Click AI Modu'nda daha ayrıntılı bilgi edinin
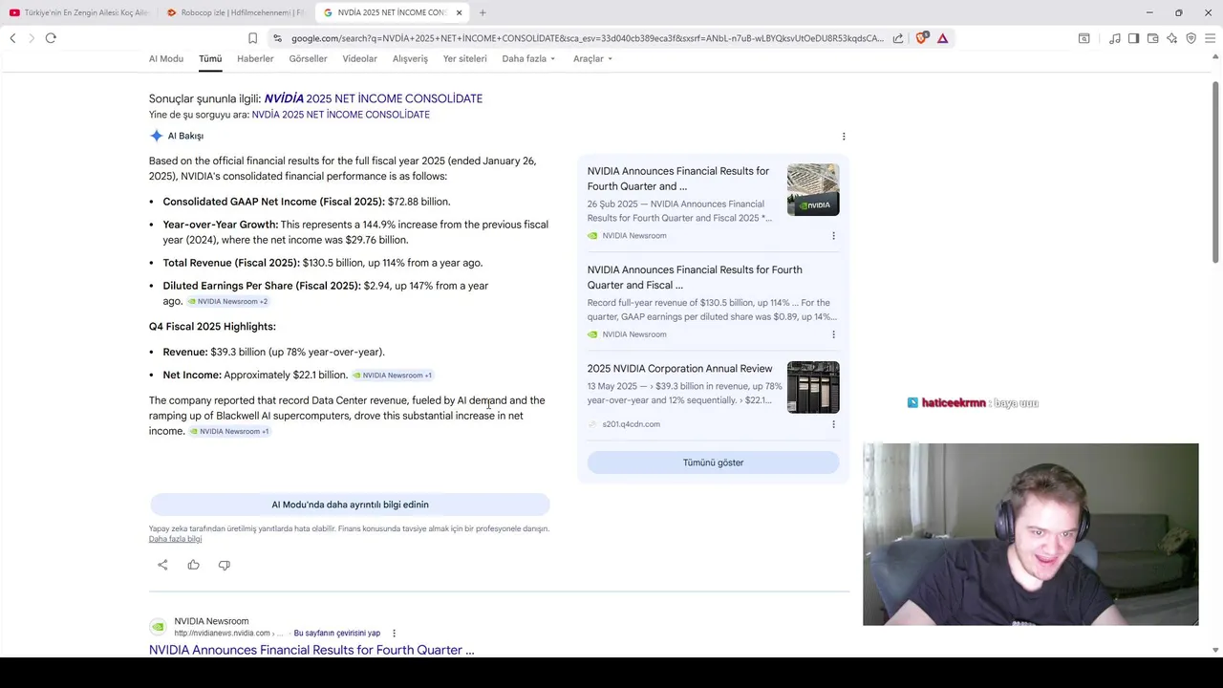1223x688 pixels. [350, 505]
